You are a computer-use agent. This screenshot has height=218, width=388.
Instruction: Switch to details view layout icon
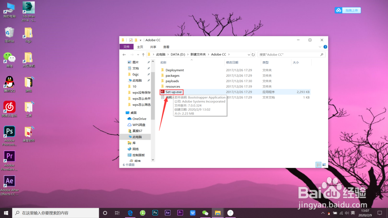pyautogui.click(x=319, y=165)
